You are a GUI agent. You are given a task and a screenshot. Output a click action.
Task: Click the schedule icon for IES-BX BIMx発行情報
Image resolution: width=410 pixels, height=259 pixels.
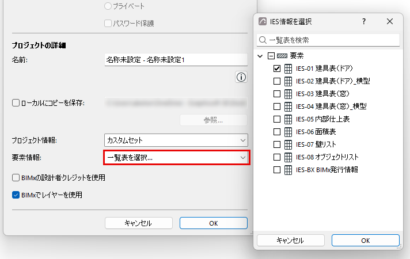288,170
